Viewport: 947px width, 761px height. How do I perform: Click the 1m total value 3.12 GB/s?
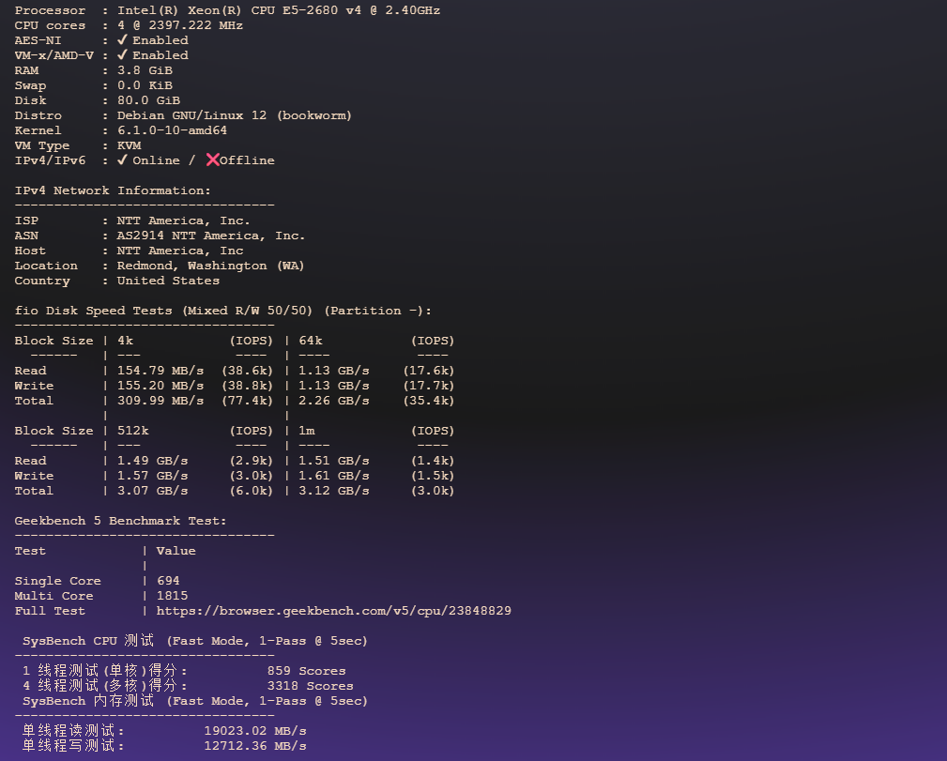333,491
